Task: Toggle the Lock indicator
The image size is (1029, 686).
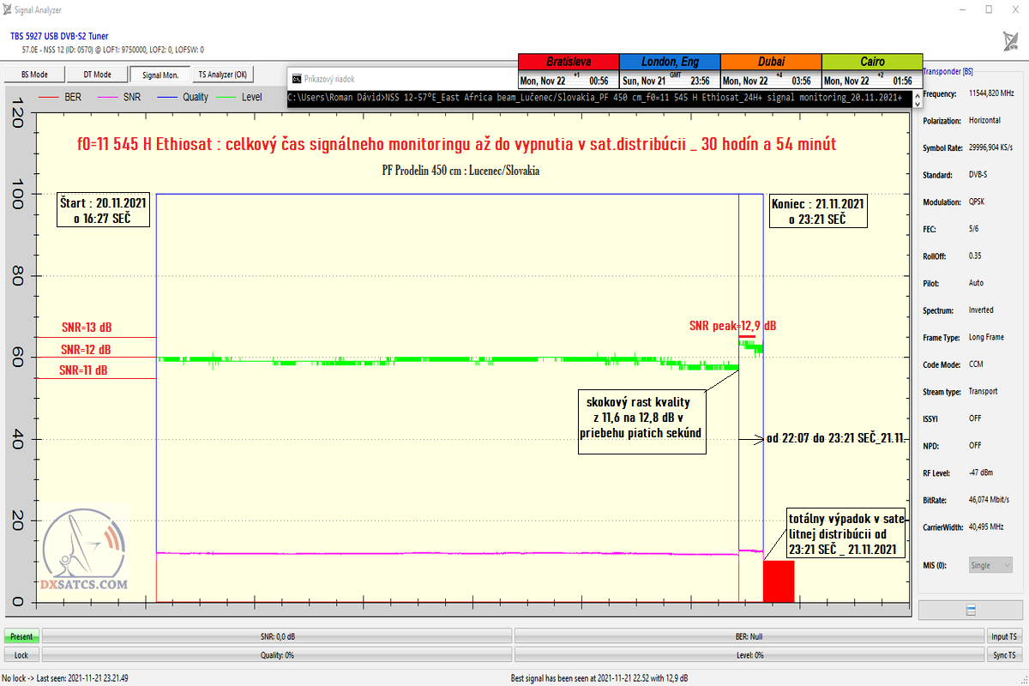Action: (22, 655)
